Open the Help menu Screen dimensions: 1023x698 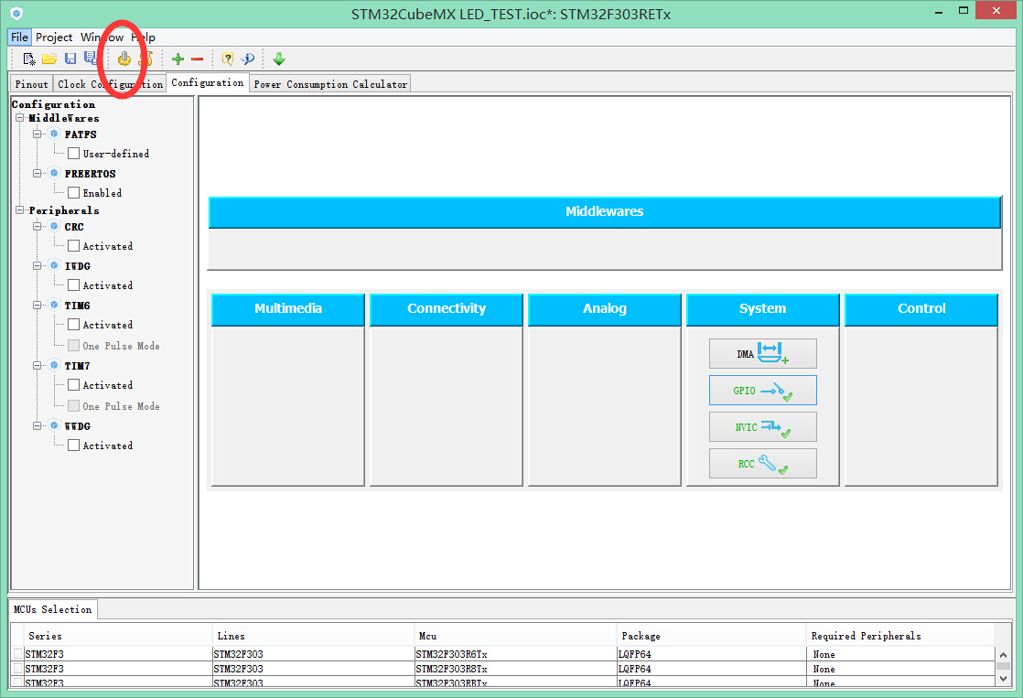tap(143, 38)
